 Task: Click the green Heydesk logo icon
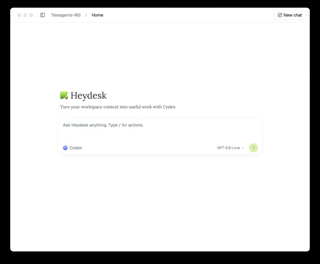click(64, 95)
